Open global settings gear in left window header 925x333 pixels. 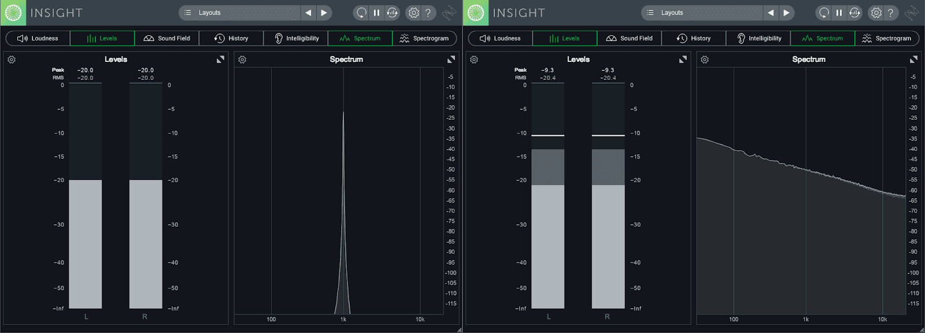[413, 13]
